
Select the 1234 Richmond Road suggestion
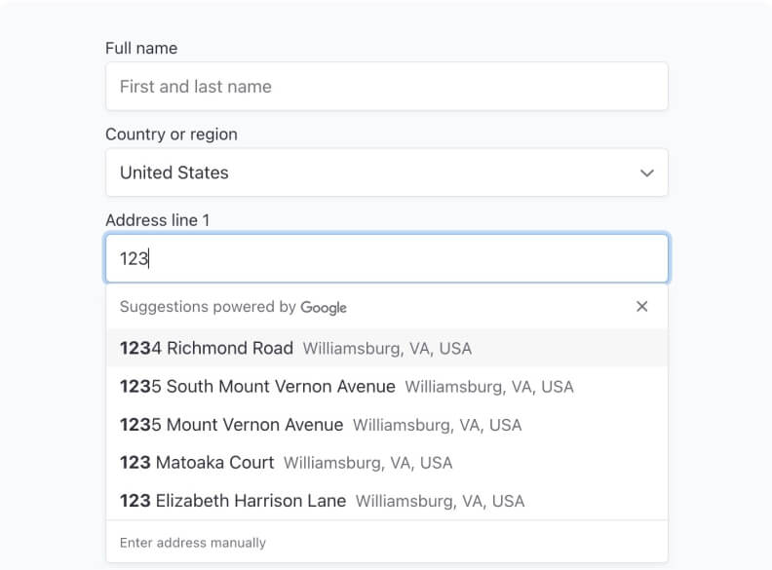coord(207,348)
